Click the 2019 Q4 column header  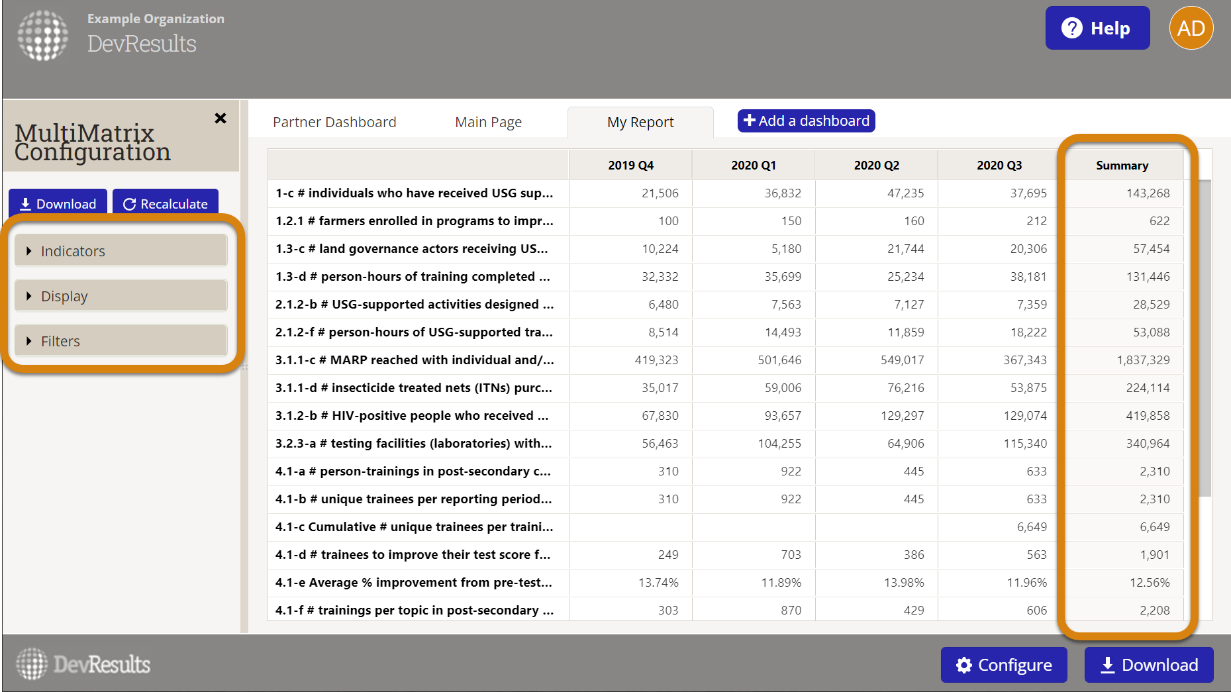630,165
